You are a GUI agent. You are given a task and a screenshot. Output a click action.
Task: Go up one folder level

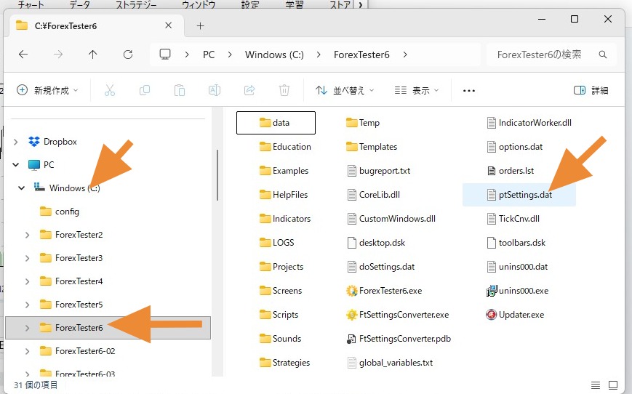click(92, 55)
